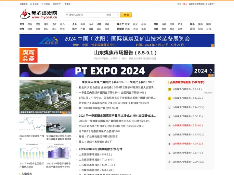Click the magnifier icon in search box

point(67,15)
